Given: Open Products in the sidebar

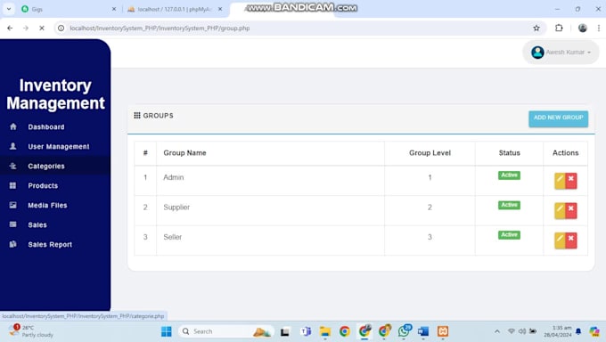Looking at the screenshot, I should (x=43, y=185).
